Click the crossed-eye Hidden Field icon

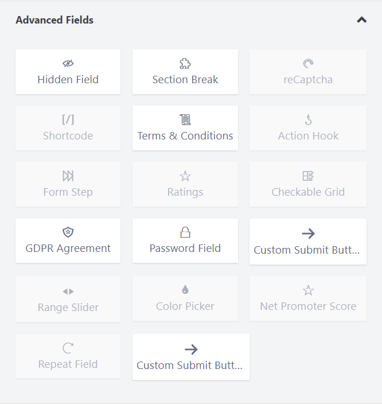[x=68, y=64]
